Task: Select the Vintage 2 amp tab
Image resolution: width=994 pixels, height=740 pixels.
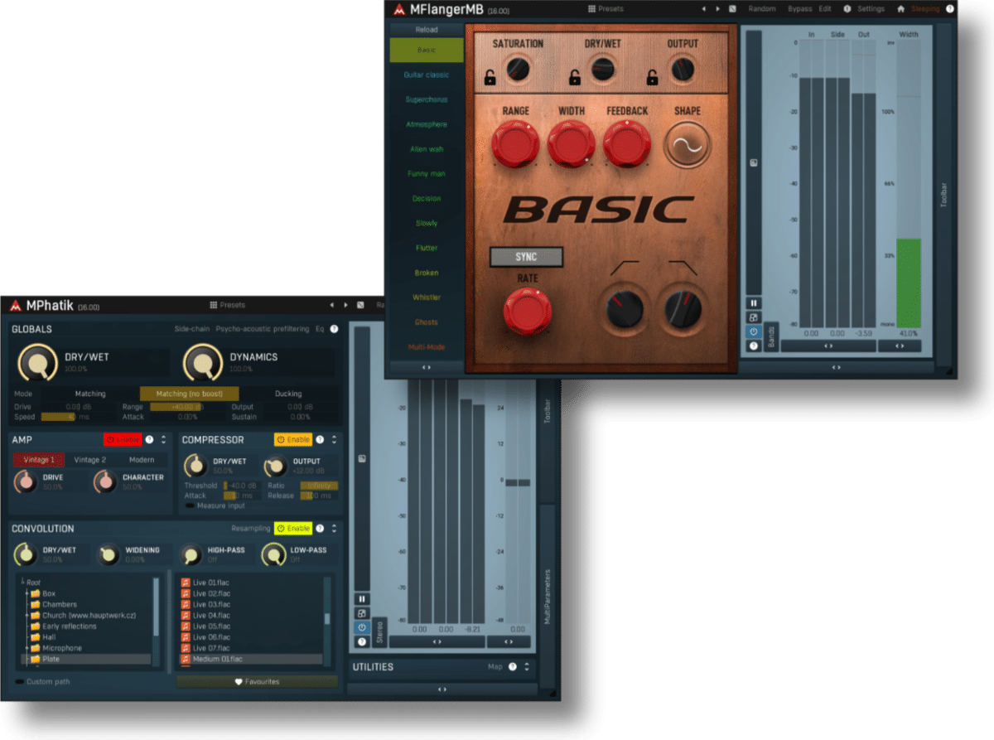Action: [89, 460]
